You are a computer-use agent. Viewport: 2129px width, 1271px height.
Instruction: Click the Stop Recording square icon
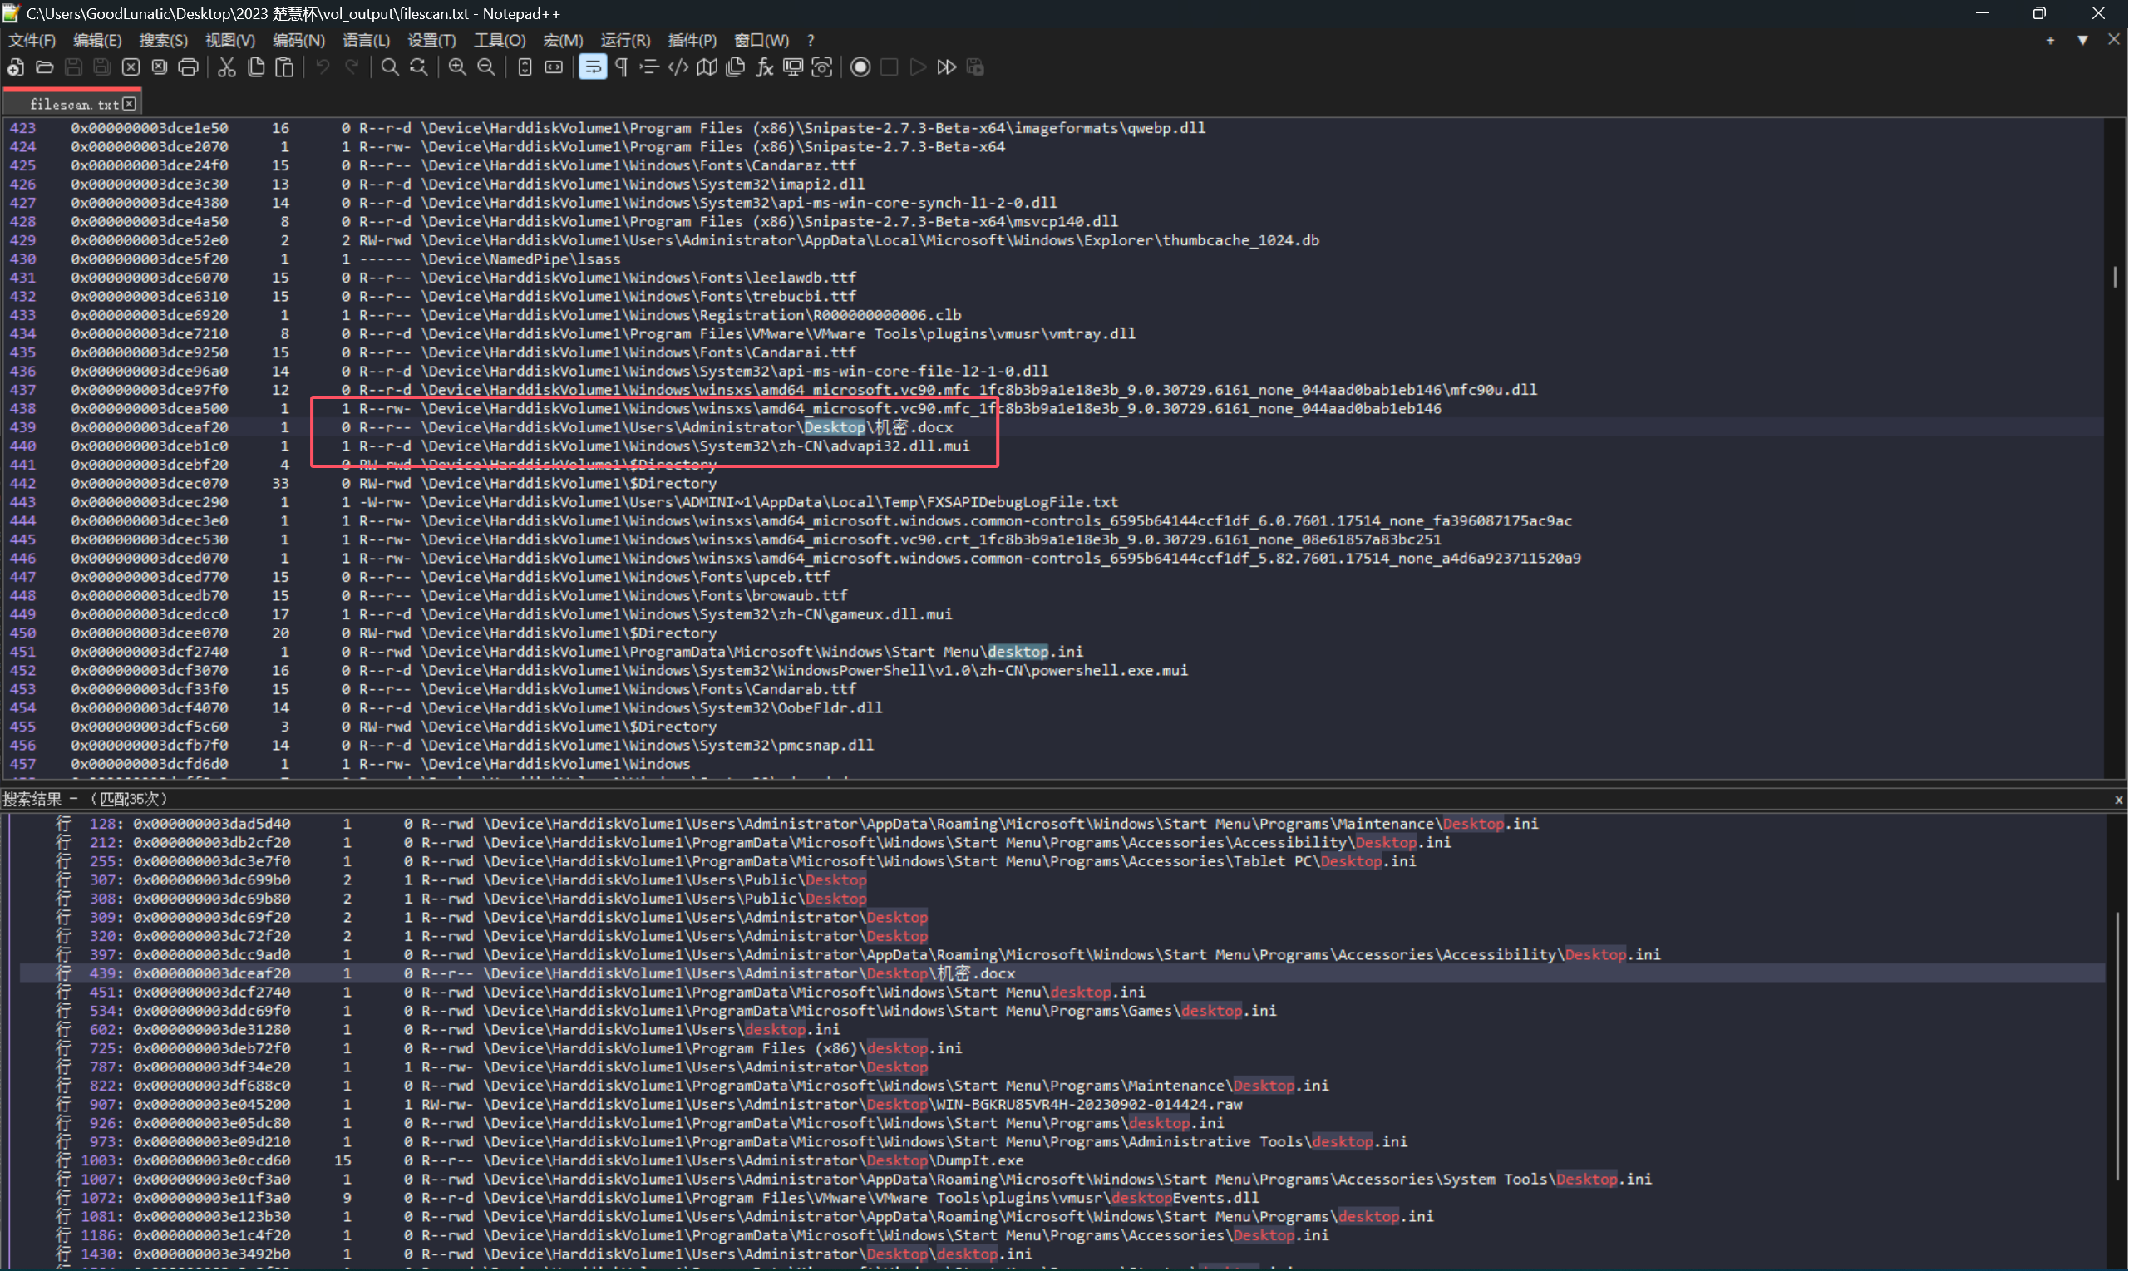point(890,67)
